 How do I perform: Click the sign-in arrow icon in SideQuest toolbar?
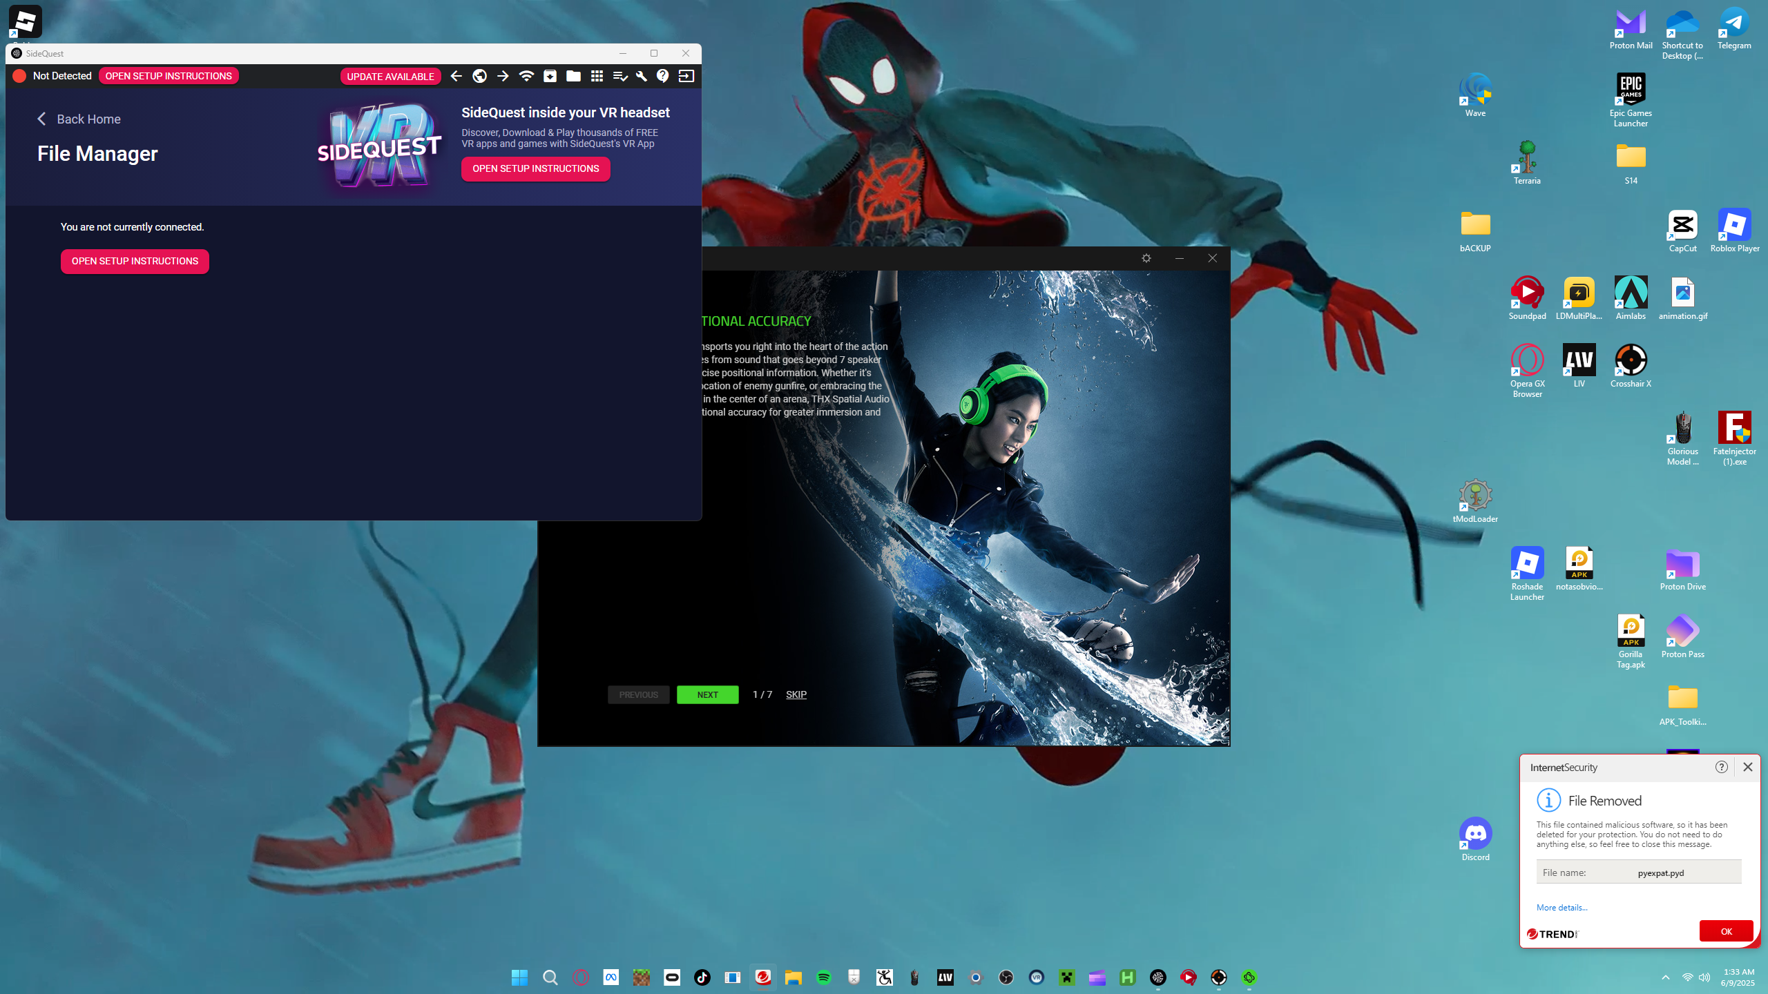click(686, 76)
